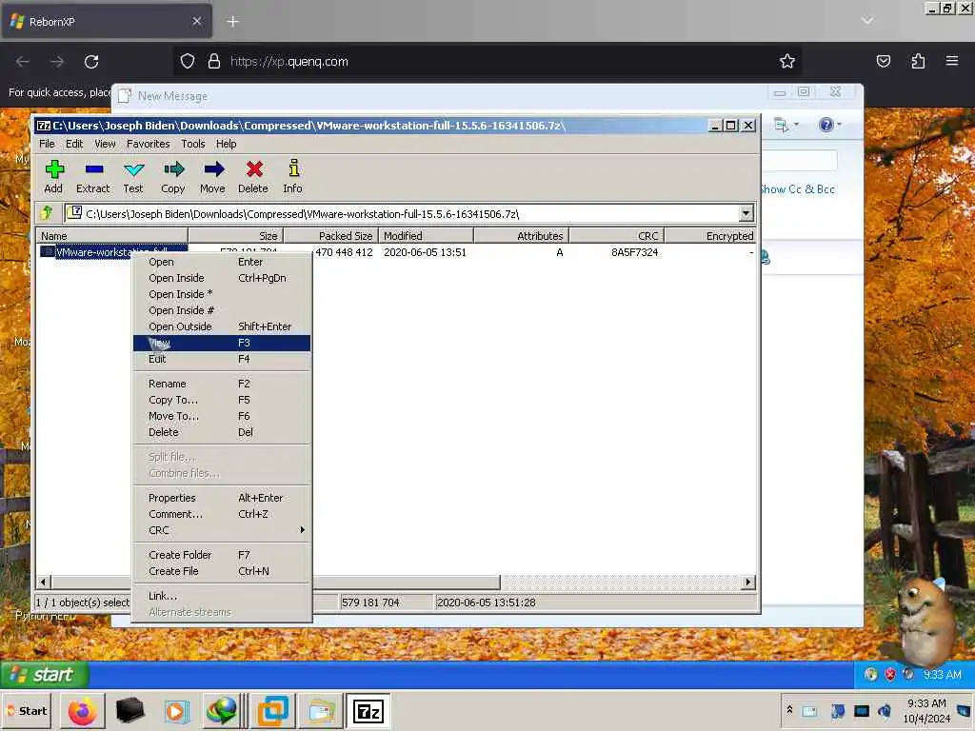
Task: Click the Test archive toolbar icon
Action: pos(133,176)
